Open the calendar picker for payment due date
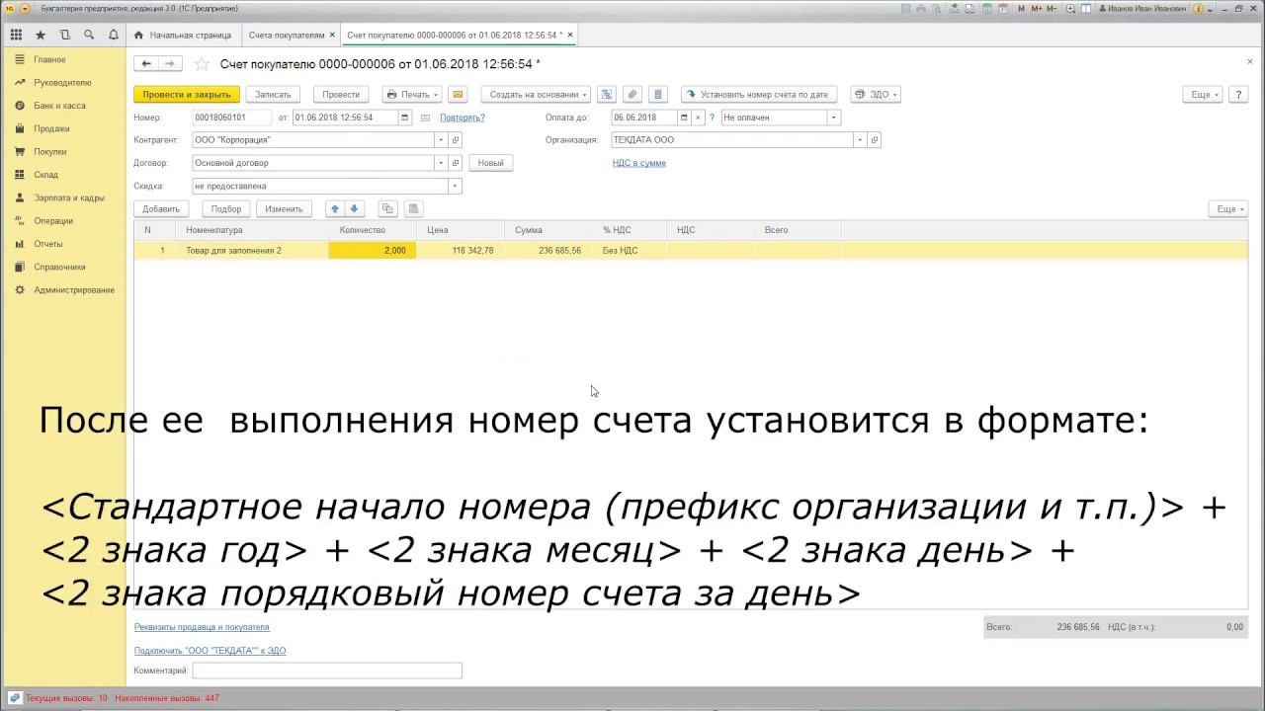This screenshot has width=1265, height=711. 685,118
